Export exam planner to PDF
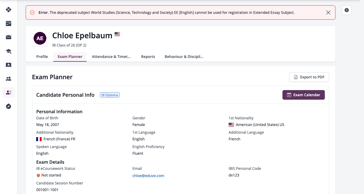The image size is (364, 194). [x=309, y=77]
